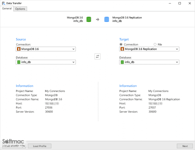Select the General tab
The width and height of the screenshot is (195, 150).
coord(7,8)
